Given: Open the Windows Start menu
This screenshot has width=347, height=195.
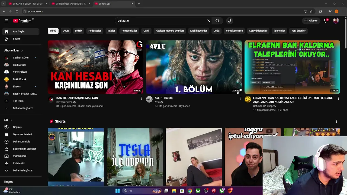Looking at the screenshot, I should (x=117, y=191).
